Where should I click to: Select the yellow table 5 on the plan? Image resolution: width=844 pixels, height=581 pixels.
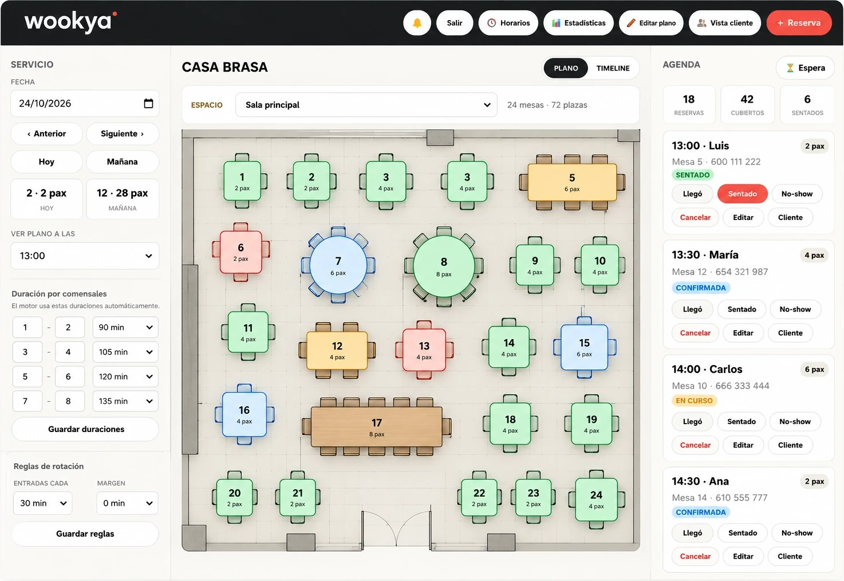tap(572, 182)
